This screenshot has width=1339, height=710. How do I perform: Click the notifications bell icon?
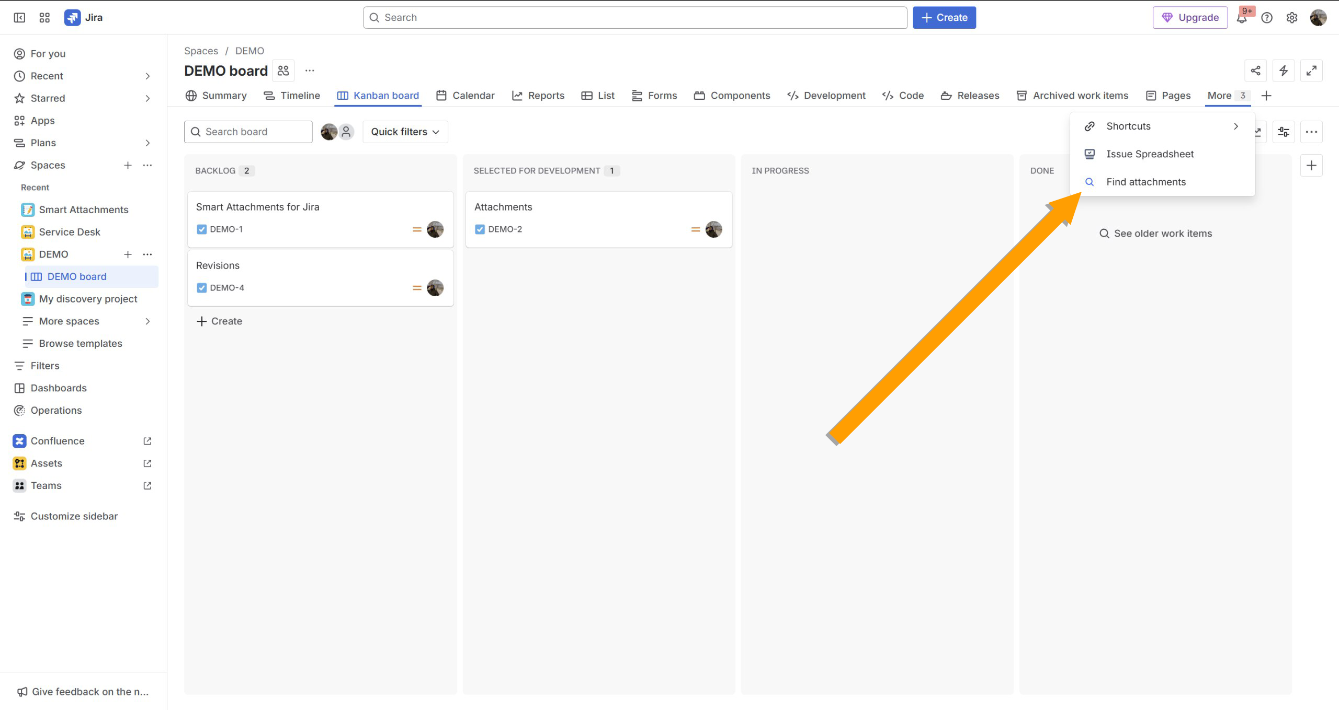[x=1242, y=18]
